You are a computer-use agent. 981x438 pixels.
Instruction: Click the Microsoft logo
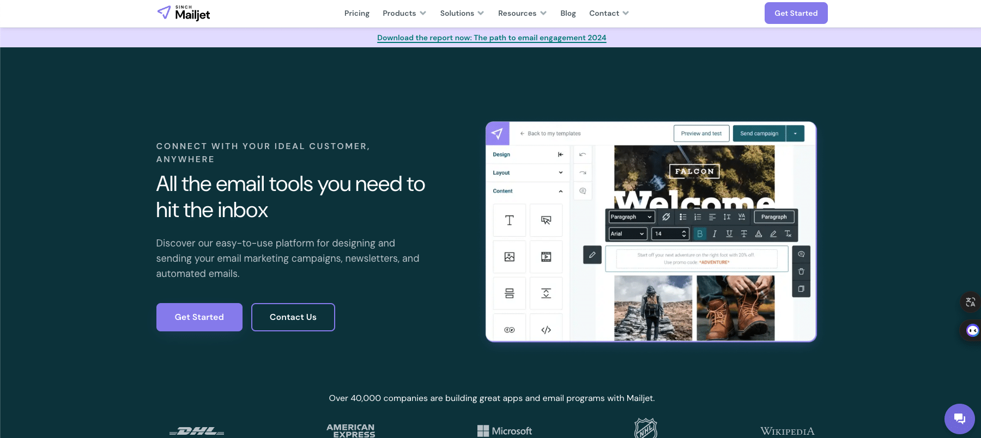point(505,431)
